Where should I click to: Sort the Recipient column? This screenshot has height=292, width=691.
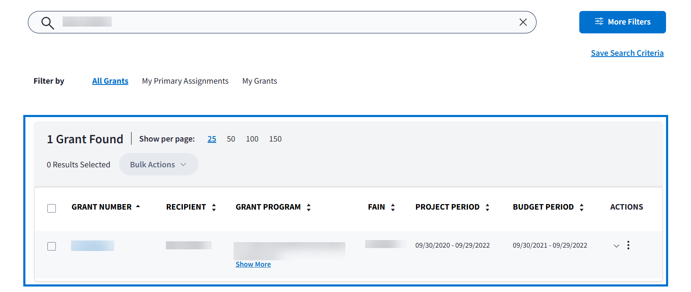point(214,207)
